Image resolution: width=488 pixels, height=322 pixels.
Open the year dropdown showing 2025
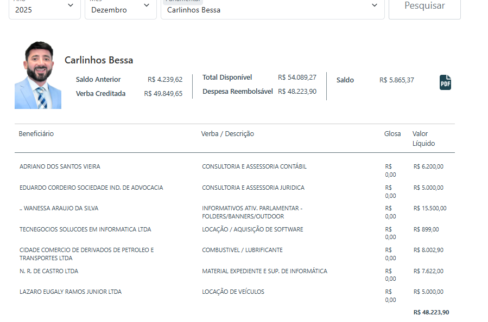pyautogui.click(x=45, y=8)
